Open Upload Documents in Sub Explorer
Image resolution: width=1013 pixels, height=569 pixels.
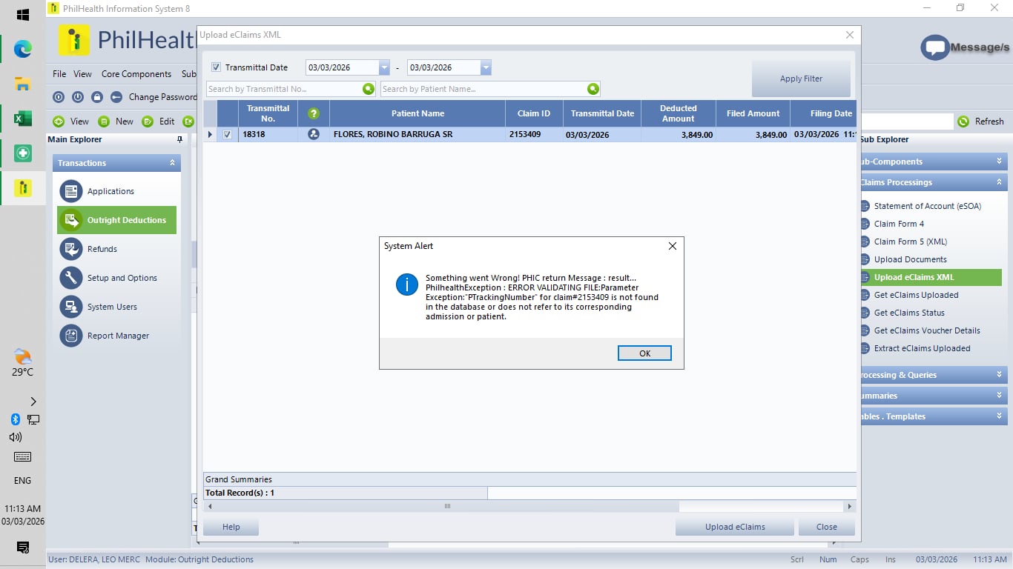pyautogui.click(x=910, y=259)
